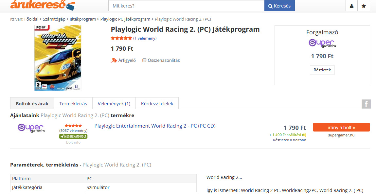Open Playlogic Entertainment World Racing 2 link
Image resolution: width=376 pixels, height=194 pixels.
155,126
